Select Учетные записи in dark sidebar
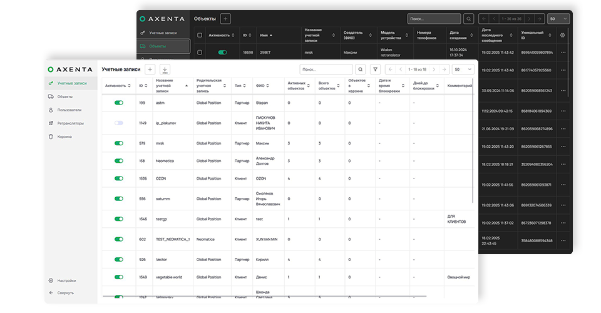This screenshot has width=601, height=313. click(163, 33)
